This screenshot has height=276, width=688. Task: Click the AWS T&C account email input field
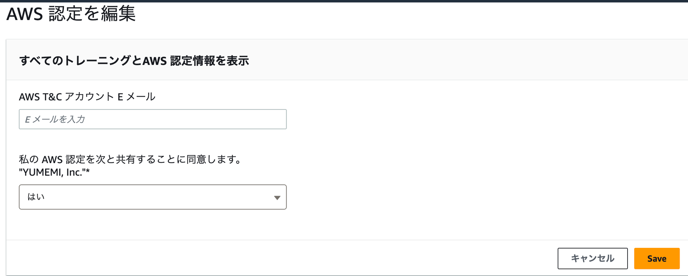point(153,119)
